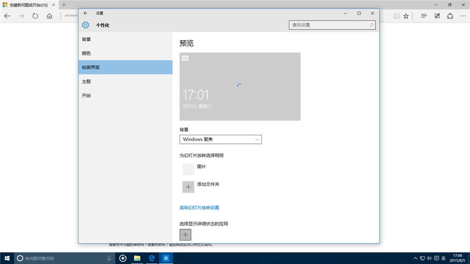470x264 pixels.
Task: Open Edge from the taskbar
Action: [151, 258]
